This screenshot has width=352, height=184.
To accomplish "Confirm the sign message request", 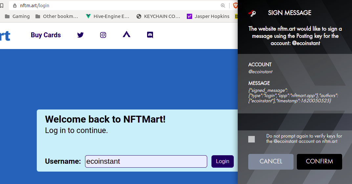I will point(319,161).
